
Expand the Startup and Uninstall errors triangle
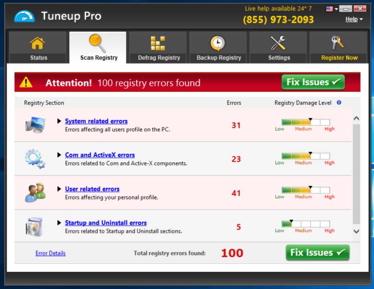click(x=59, y=223)
